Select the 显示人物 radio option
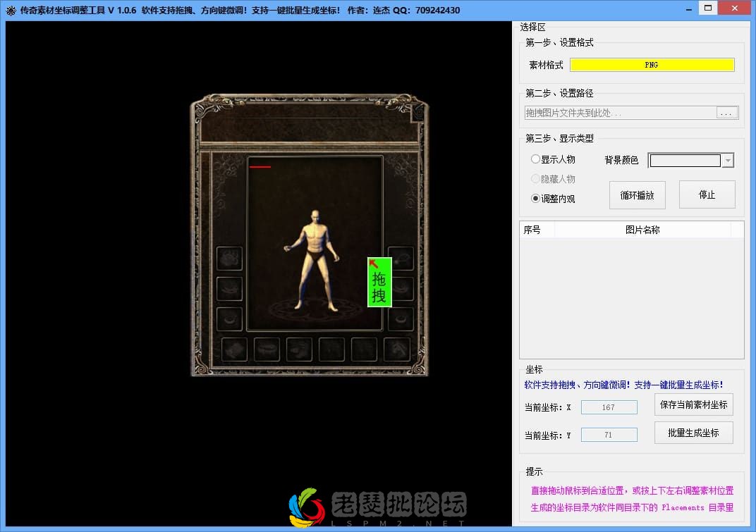Image resolution: width=756 pixels, height=532 pixels. (535, 159)
